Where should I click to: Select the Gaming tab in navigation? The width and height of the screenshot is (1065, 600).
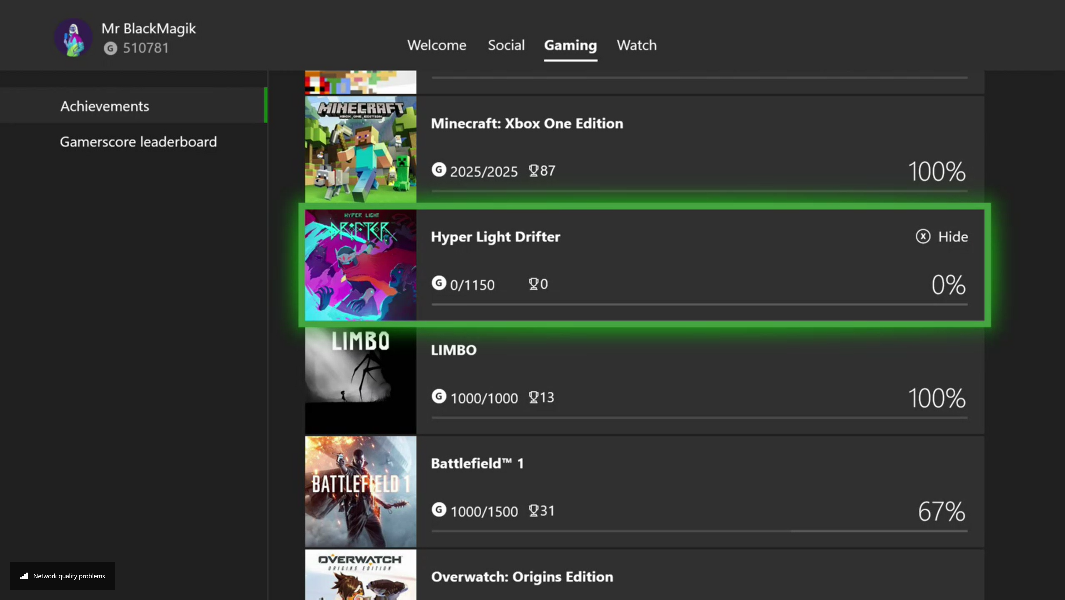pos(570,44)
